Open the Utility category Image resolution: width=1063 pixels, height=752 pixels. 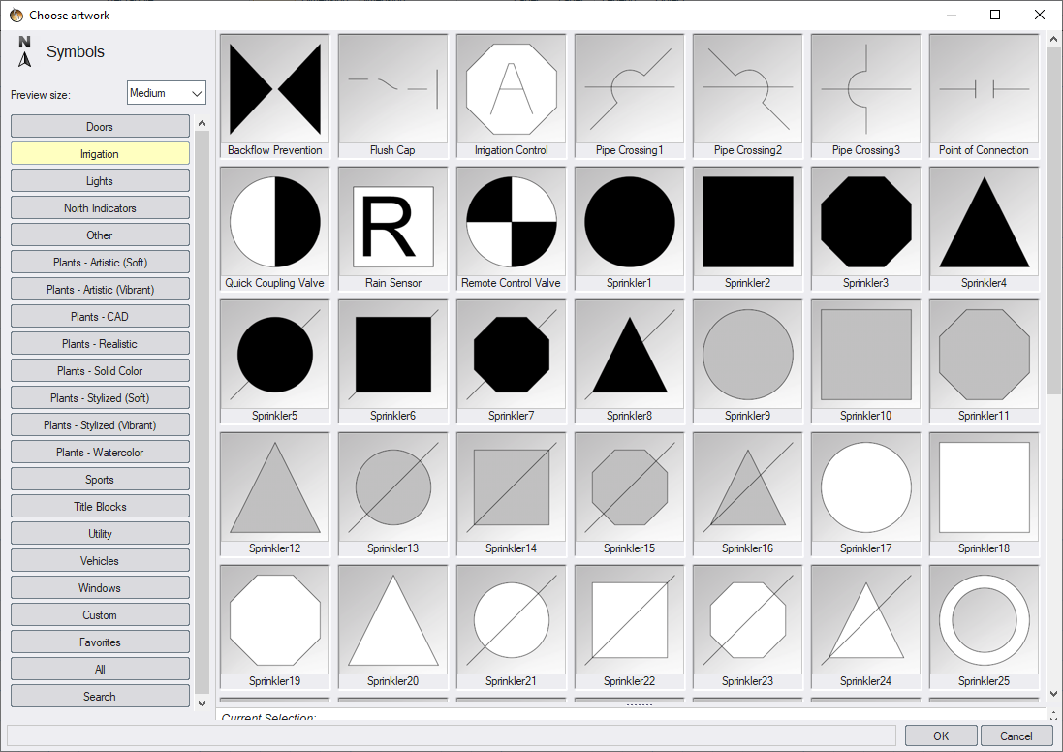[x=100, y=534]
